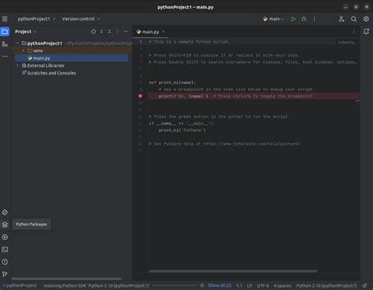This screenshot has height=290, width=373.
Task: Open the Services tool window
Action: [5, 237]
